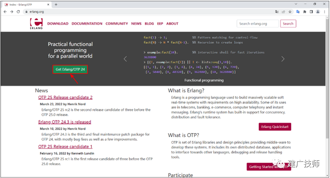The width and height of the screenshot is (330, 178).
Task: Click the What is OTP? heading
Action: pyautogui.click(x=184, y=135)
